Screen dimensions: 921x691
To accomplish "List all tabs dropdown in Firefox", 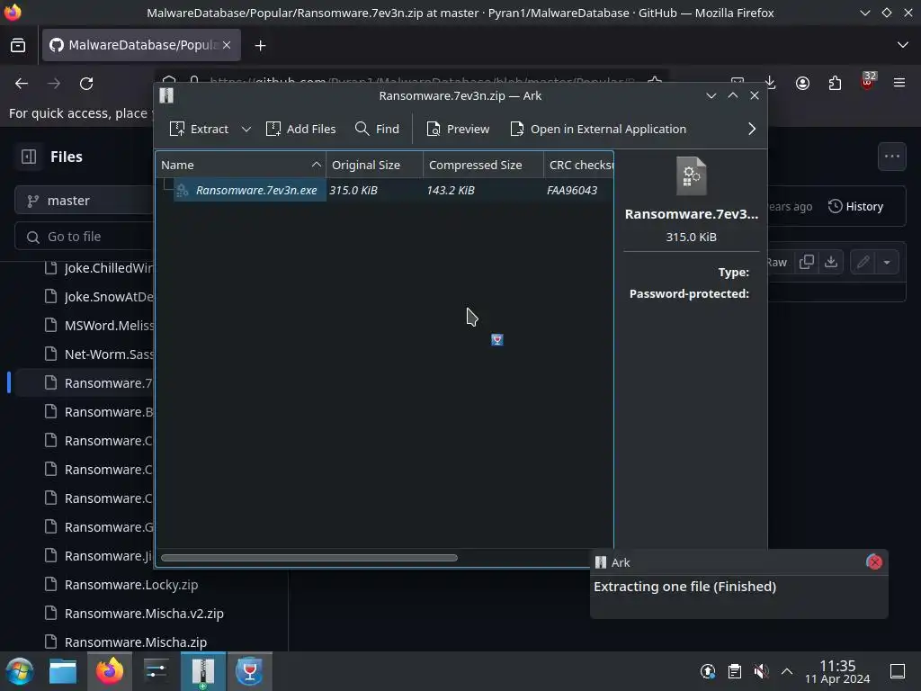I will pyautogui.click(x=903, y=45).
